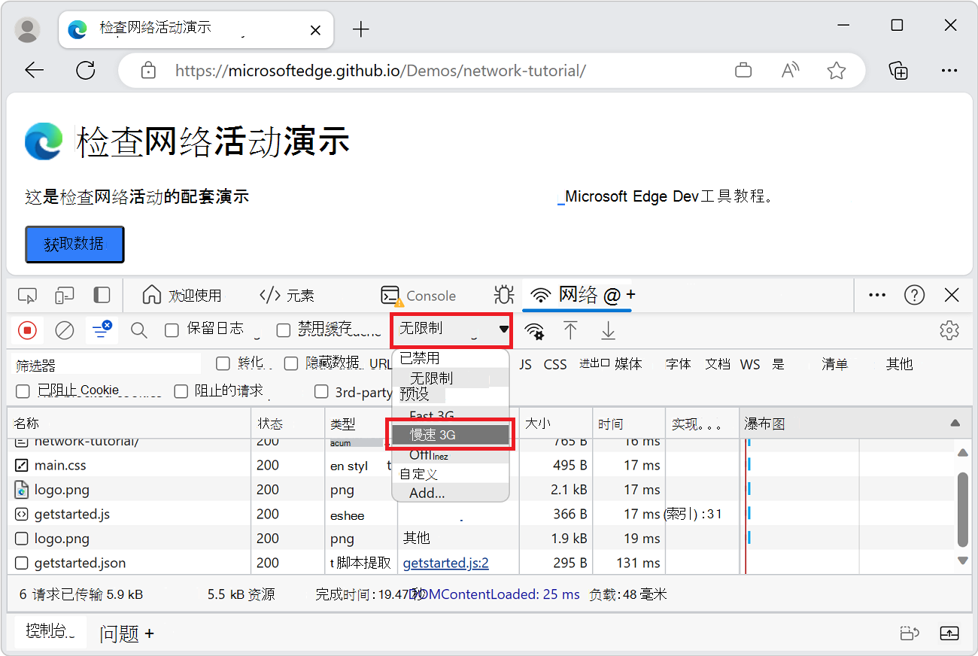Open network search magnifier
The image size is (978, 656).
[x=138, y=330]
